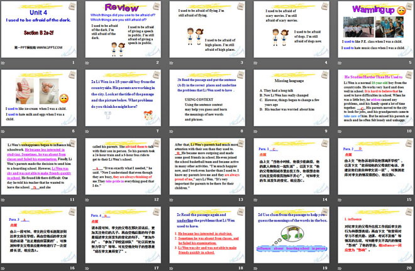Viewport: 415px width, 271px height.
Task: Click slide number label 13
Action: [241, 199]
